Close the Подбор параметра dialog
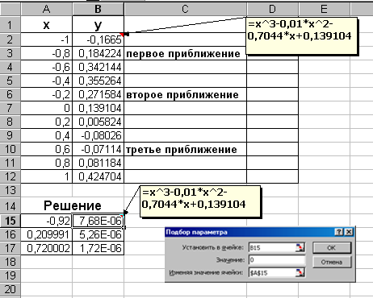 pos(349,232)
